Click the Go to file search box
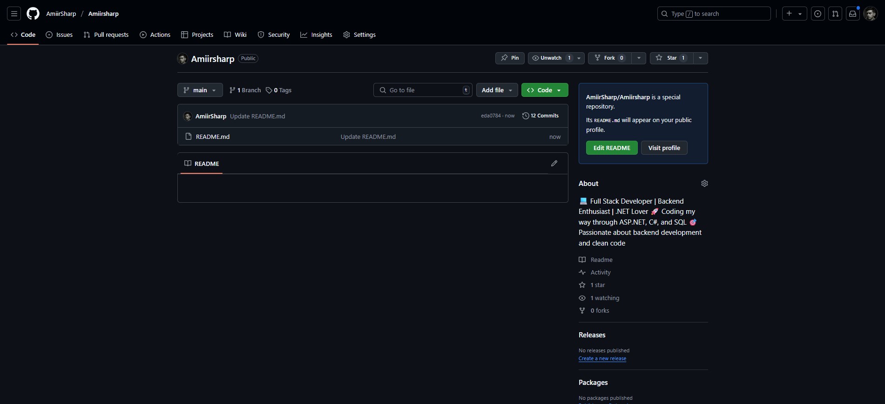885x404 pixels. 423,90
